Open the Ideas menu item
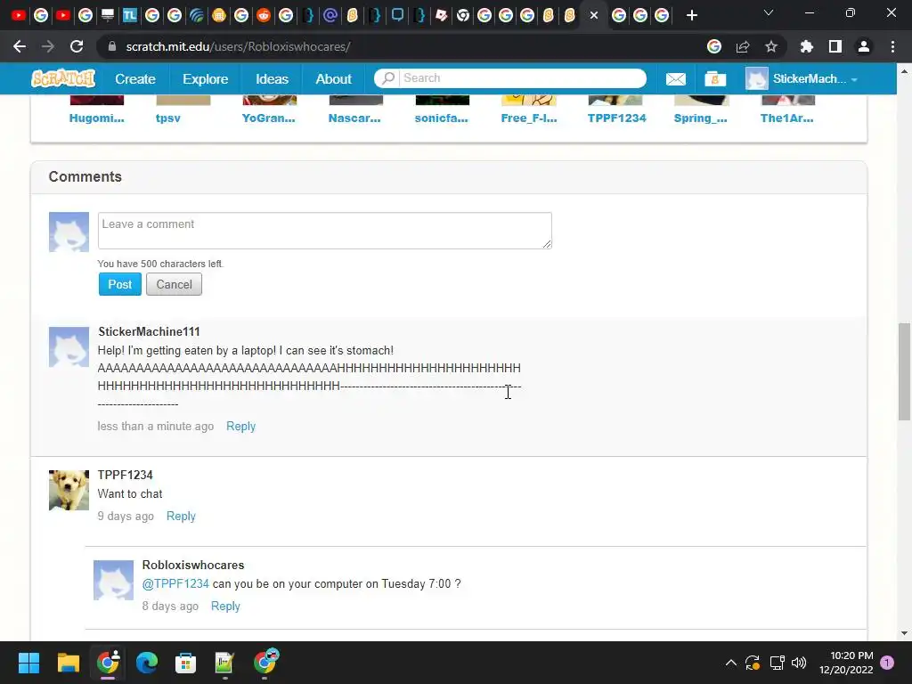Screen dimensions: 912x684 click(272, 78)
